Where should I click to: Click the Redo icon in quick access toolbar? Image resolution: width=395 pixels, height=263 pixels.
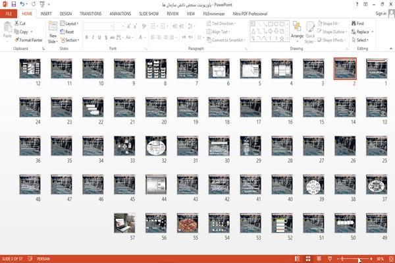tap(34, 4)
